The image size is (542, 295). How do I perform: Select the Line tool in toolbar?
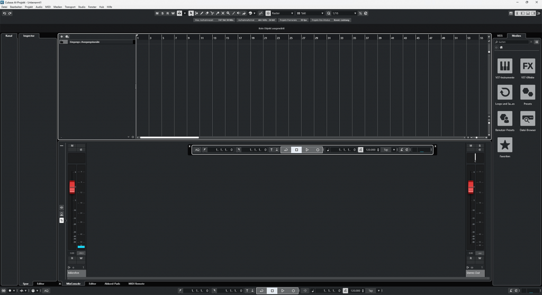click(x=233, y=13)
